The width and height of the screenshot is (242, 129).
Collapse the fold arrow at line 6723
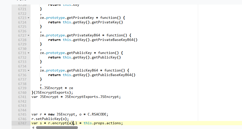(x=28, y=18)
